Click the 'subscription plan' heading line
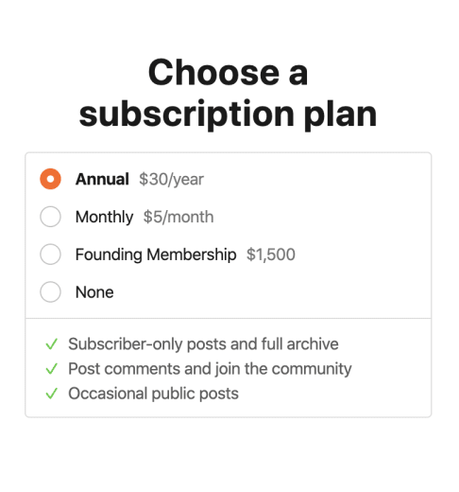Screen dimensions: 459x492 point(228,114)
